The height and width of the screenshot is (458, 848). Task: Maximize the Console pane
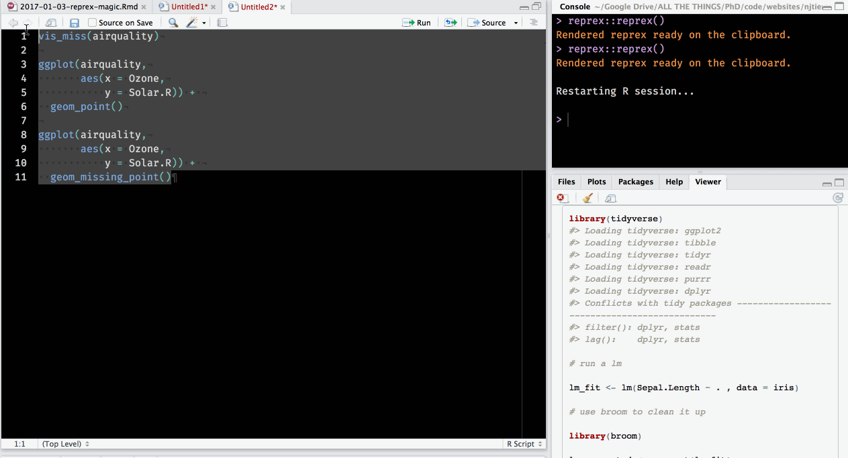pos(839,7)
